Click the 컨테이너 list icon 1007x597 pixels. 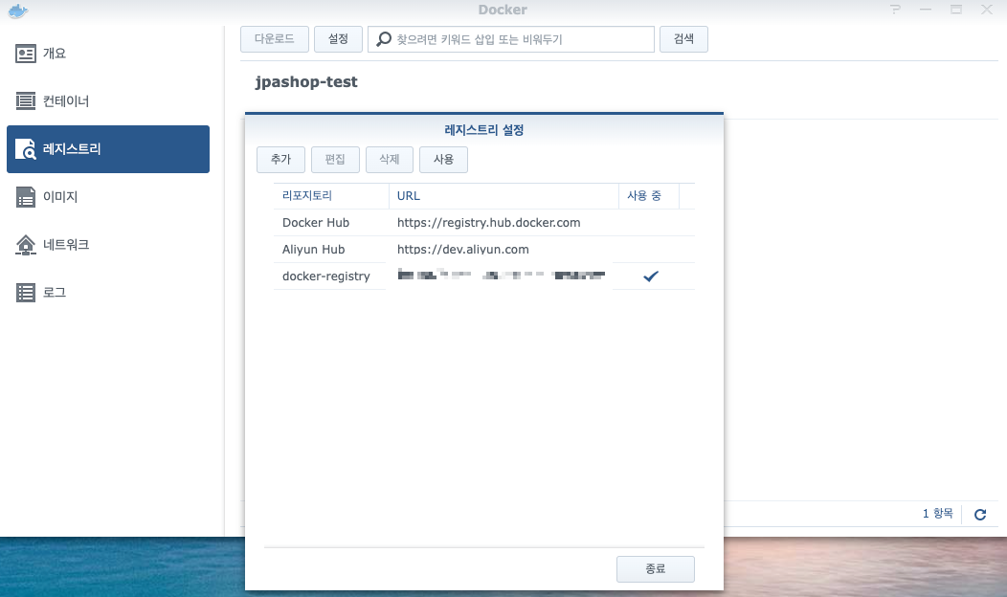[26, 100]
